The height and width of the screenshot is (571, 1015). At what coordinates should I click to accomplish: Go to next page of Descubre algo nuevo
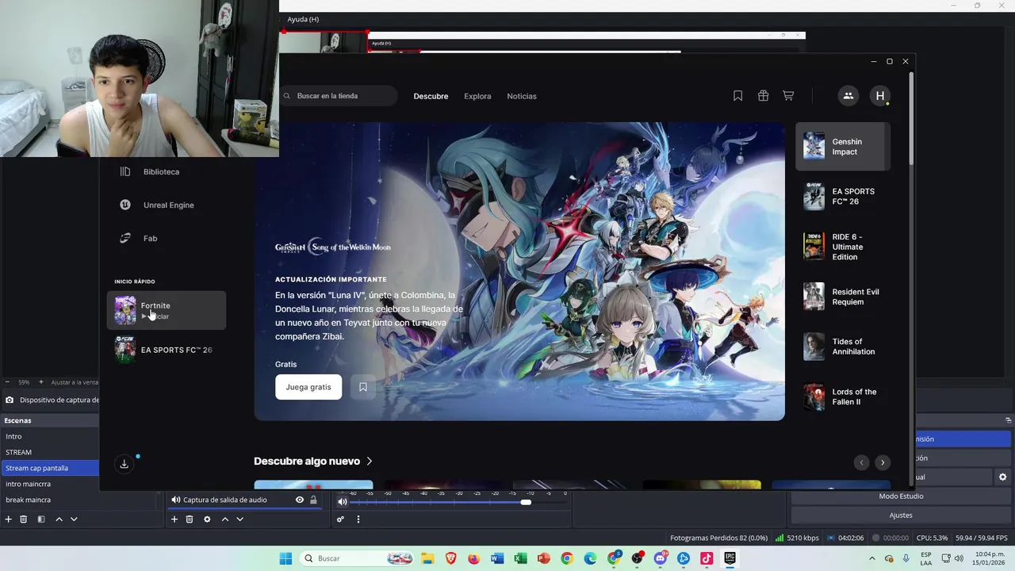pyautogui.click(x=883, y=462)
